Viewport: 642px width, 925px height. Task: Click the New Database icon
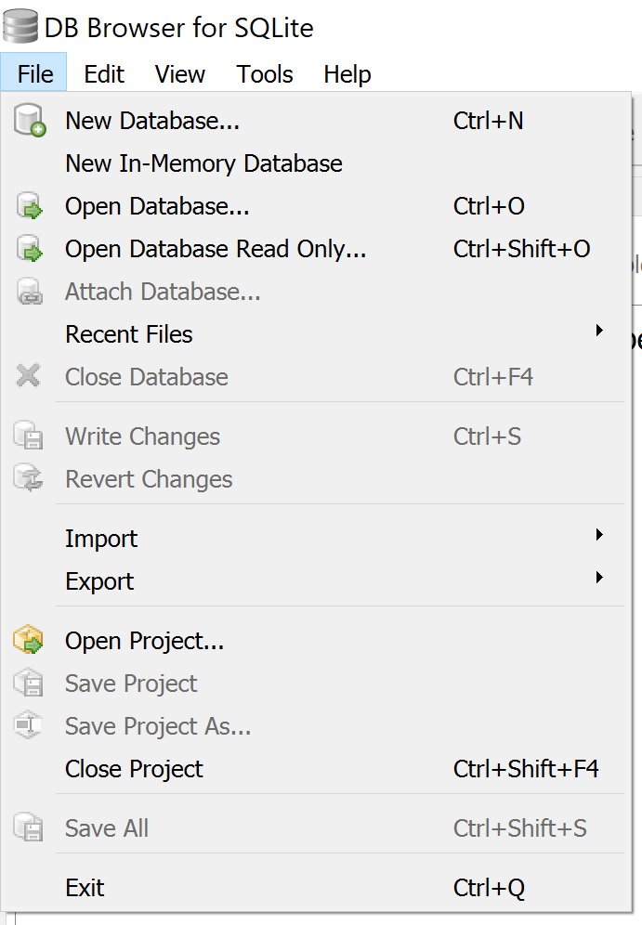tap(28, 120)
